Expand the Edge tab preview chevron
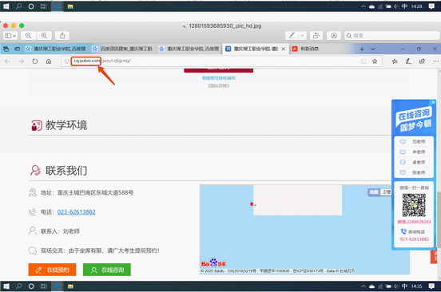This screenshot has height=292, width=441. tap(372, 49)
